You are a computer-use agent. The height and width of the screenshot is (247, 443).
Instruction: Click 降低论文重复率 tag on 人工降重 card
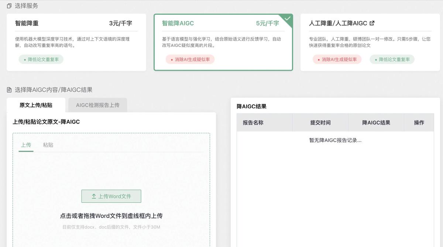pyautogui.click(x=392, y=59)
